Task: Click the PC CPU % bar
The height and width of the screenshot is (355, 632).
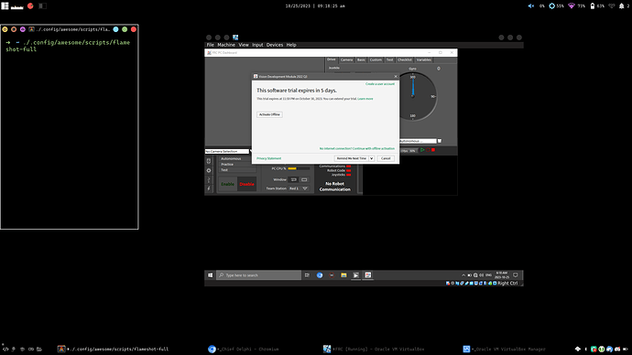Action: click(299, 168)
